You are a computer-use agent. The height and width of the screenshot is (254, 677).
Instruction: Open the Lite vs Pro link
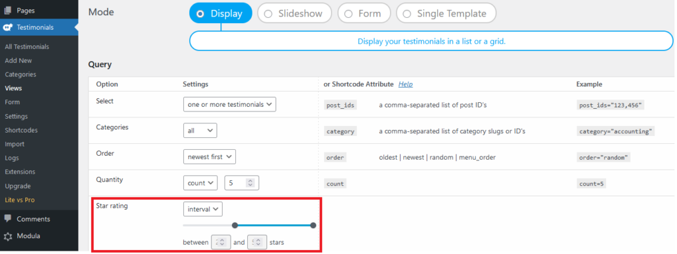point(19,200)
